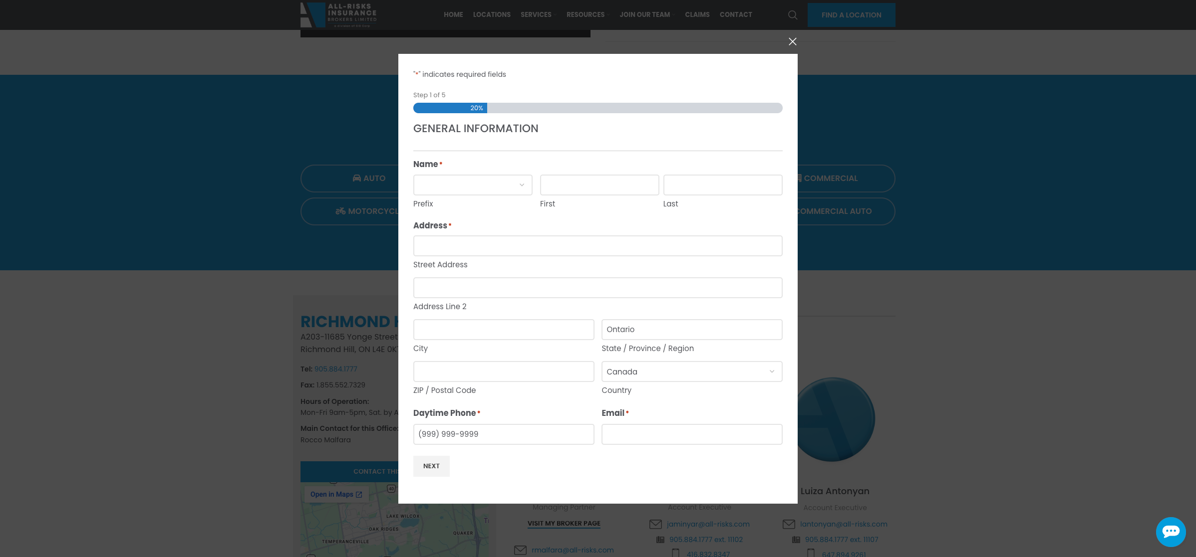Viewport: 1196px width, 557px height.
Task: Open the Locations menu item
Action: 492,15
